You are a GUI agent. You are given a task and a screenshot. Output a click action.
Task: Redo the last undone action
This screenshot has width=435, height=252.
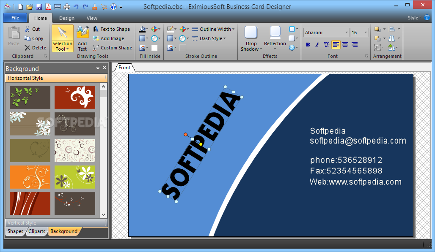pyautogui.click(x=85, y=7)
